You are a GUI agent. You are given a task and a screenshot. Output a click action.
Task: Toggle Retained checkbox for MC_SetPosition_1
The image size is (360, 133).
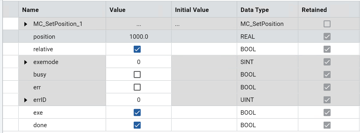[327, 24]
